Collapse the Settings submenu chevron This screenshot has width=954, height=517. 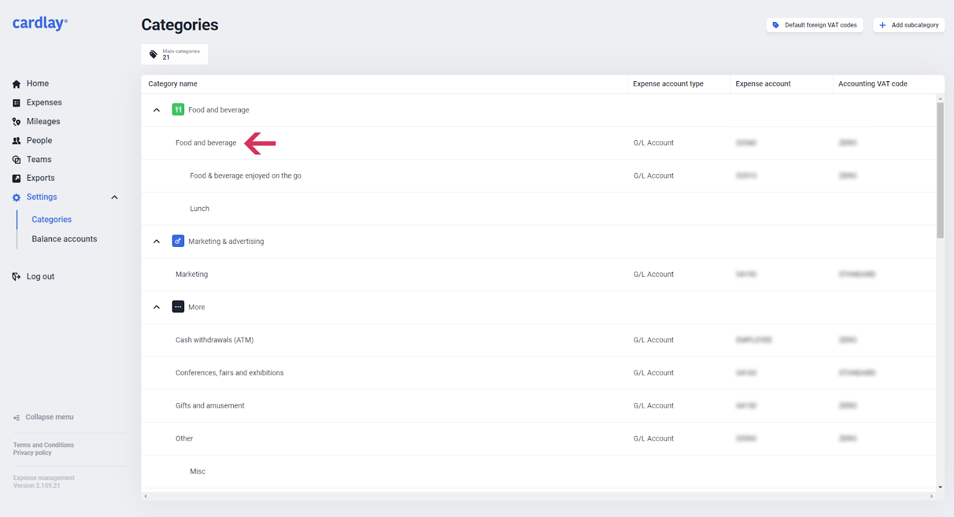click(114, 197)
